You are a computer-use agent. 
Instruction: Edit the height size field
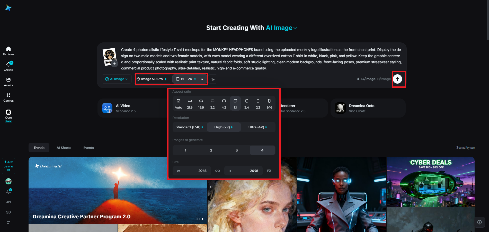(x=243, y=171)
